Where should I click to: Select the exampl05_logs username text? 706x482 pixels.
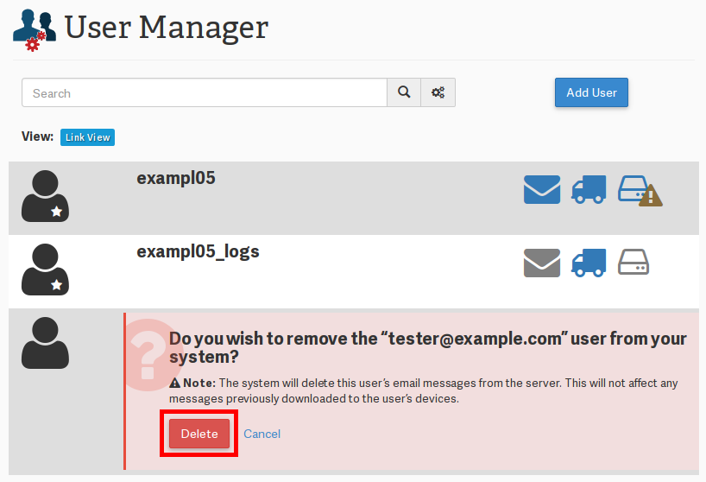tap(199, 252)
